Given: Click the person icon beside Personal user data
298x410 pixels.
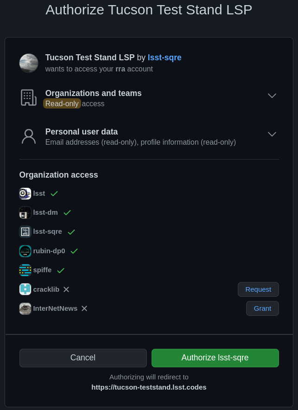Looking at the screenshot, I should [x=28, y=136].
